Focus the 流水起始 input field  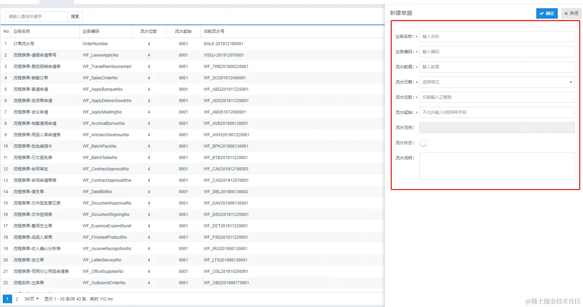pos(497,112)
